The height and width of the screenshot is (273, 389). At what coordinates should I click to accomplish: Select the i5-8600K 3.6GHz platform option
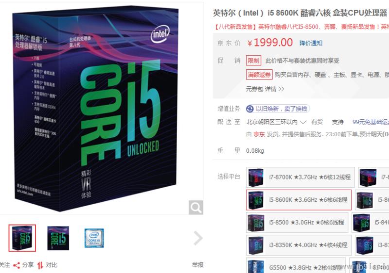click(x=299, y=200)
